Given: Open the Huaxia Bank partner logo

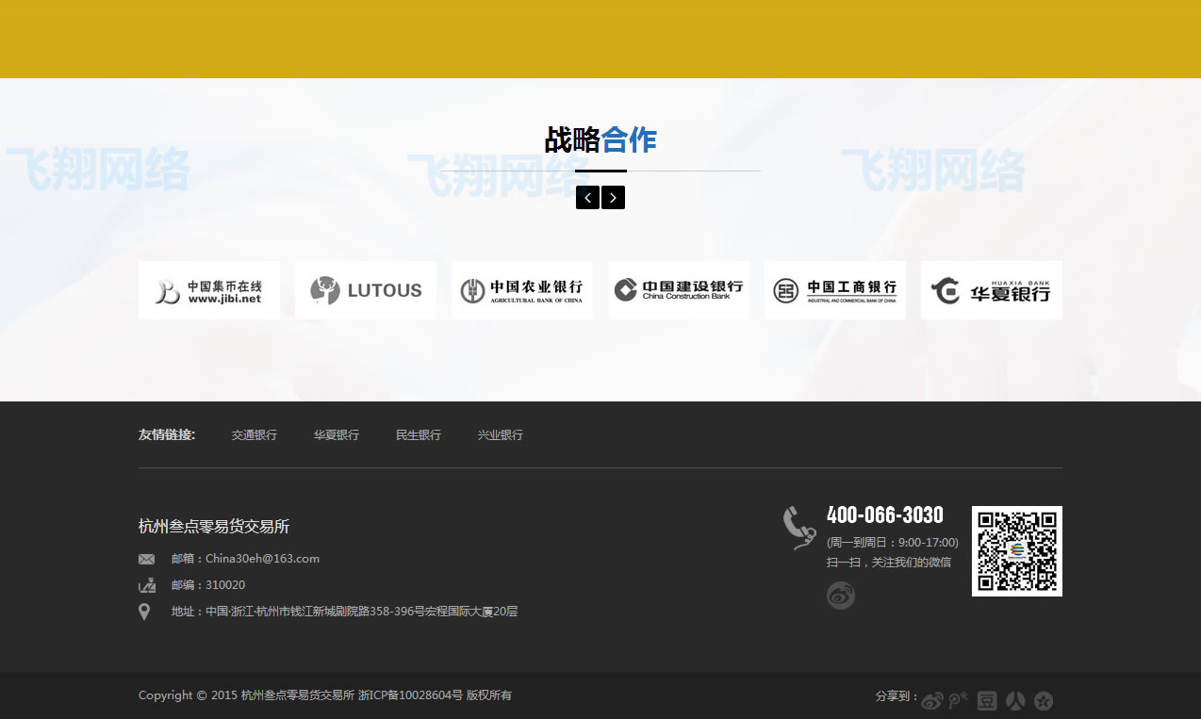Looking at the screenshot, I should 992,290.
